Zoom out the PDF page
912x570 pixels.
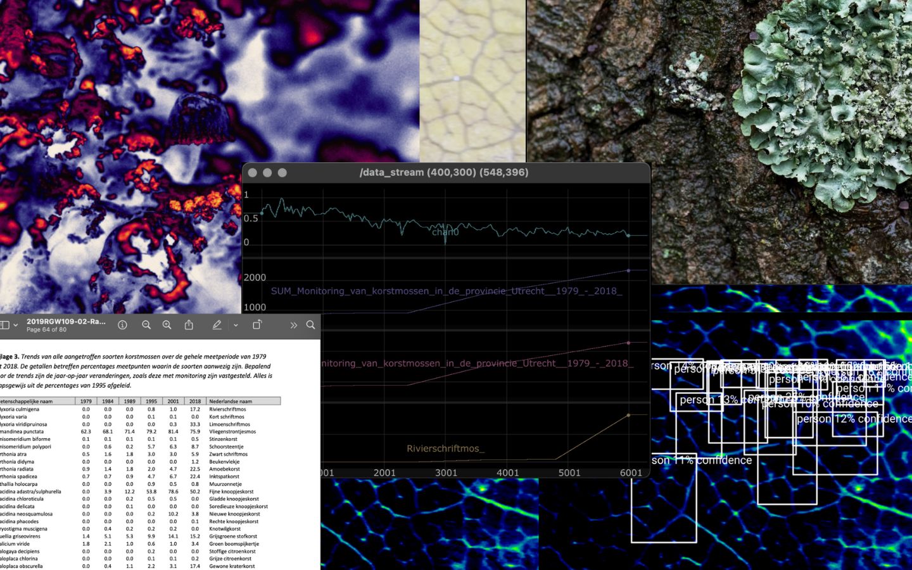[x=146, y=325]
